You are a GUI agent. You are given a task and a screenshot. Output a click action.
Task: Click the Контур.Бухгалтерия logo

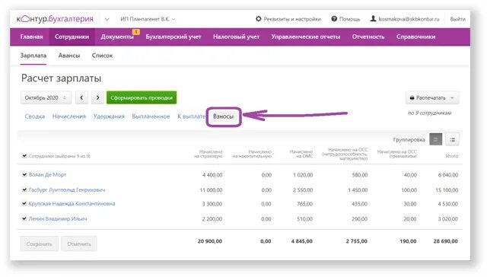point(55,19)
